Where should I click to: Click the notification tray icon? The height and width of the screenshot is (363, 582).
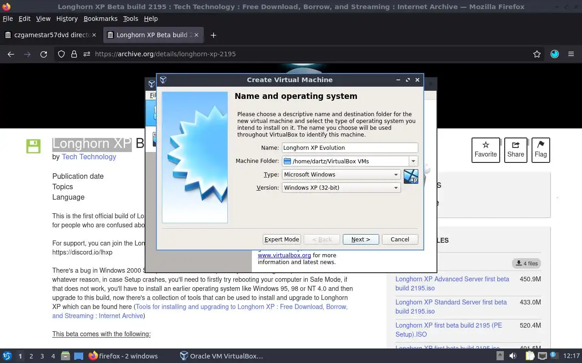point(554,356)
